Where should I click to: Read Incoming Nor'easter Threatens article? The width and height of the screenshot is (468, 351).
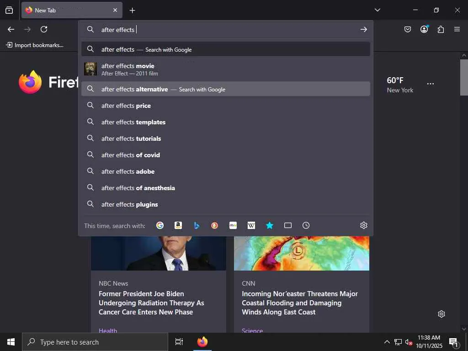click(x=300, y=303)
